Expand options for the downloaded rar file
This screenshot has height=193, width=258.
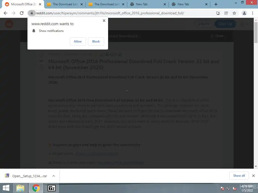[54, 176]
